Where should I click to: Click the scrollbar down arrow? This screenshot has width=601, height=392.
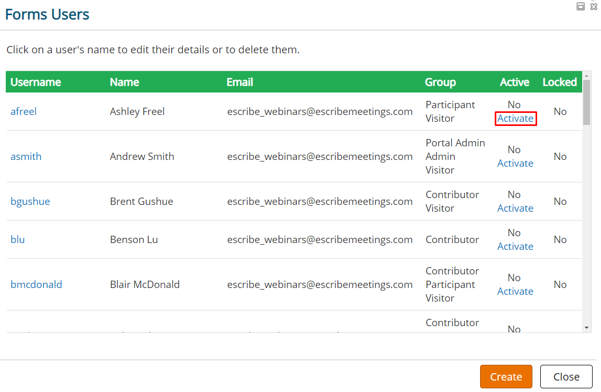tap(586, 328)
